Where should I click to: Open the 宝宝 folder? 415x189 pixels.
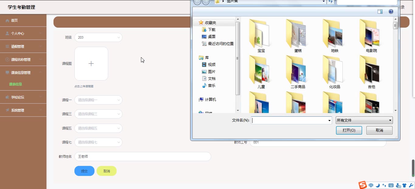coord(261,36)
